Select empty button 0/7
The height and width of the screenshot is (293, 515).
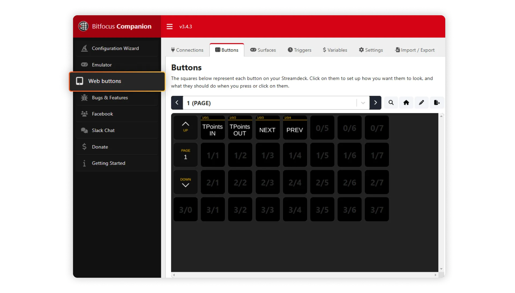[x=377, y=127]
